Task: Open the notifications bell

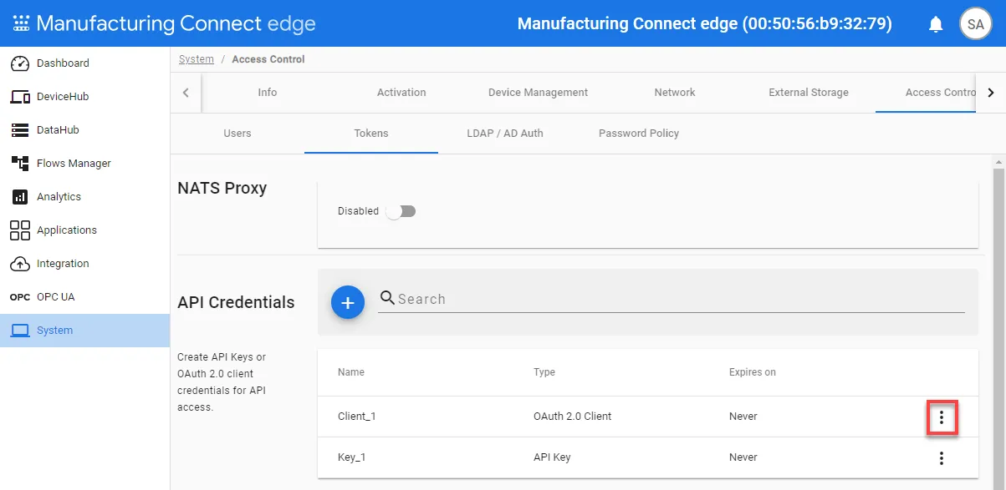Action: pos(936,24)
